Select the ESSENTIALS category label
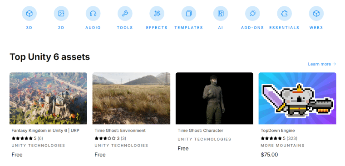The image size is (345, 166). 285,28
